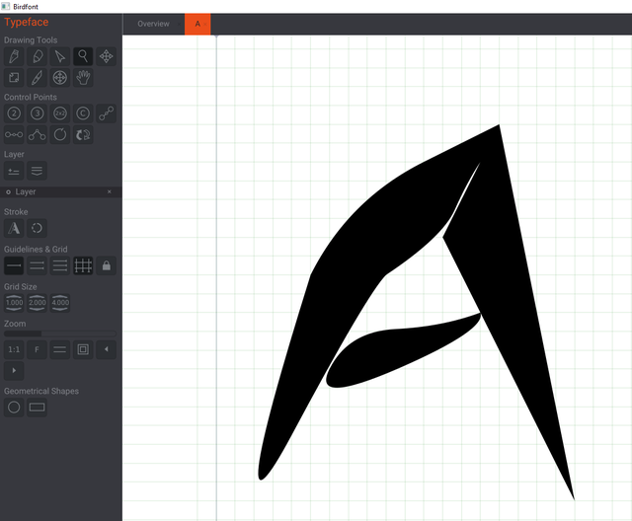The height and width of the screenshot is (521, 632).
Task: Select the A glyph tab
Action: (x=197, y=24)
